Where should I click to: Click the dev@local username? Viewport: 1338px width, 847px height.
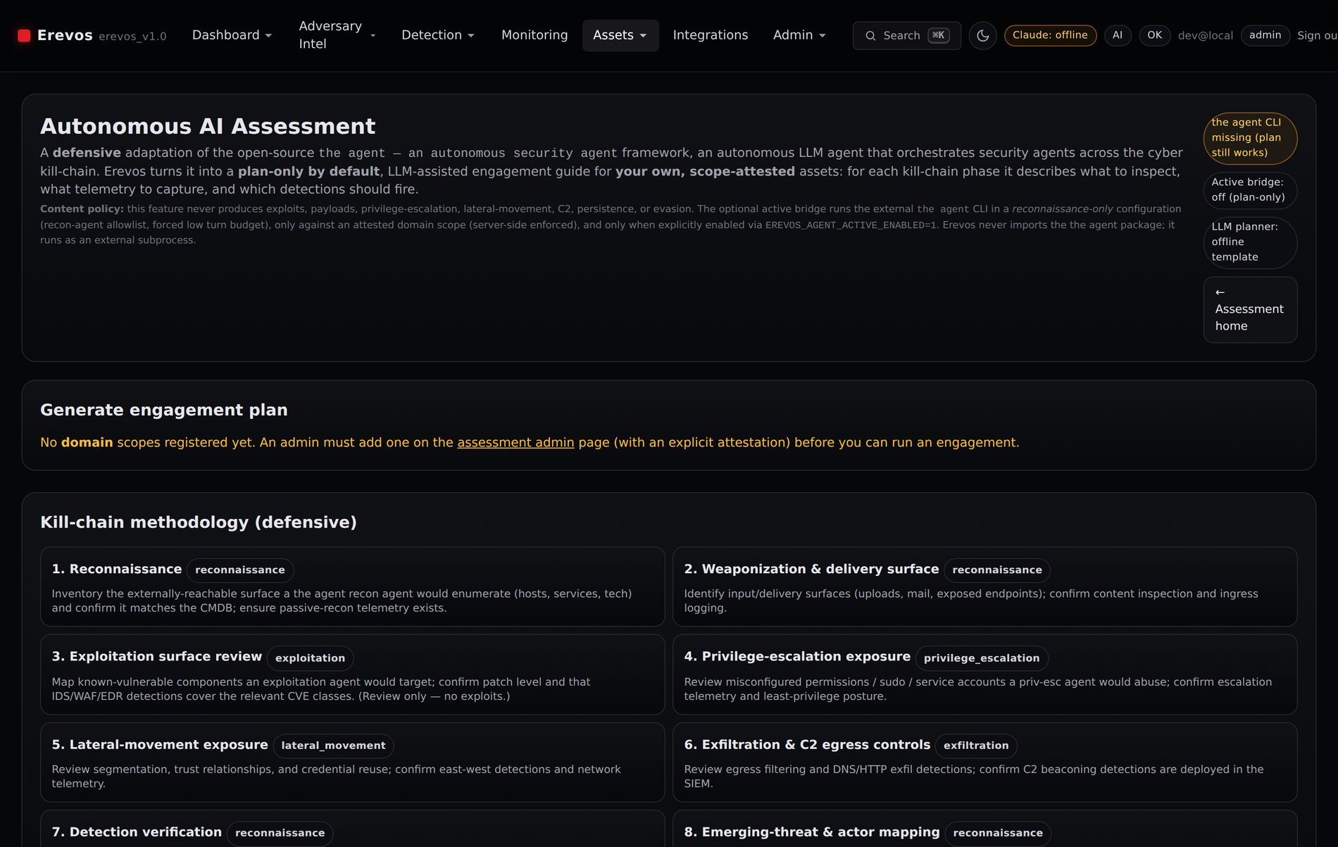[1205, 35]
